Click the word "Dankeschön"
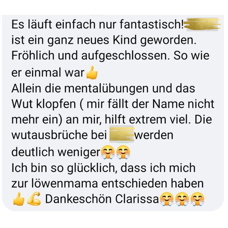 [x=78, y=199]
